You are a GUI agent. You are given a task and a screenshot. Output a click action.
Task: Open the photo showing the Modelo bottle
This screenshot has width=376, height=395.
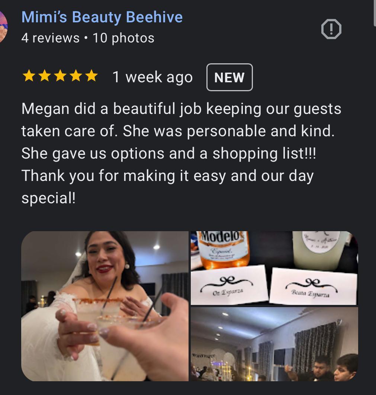point(274,268)
